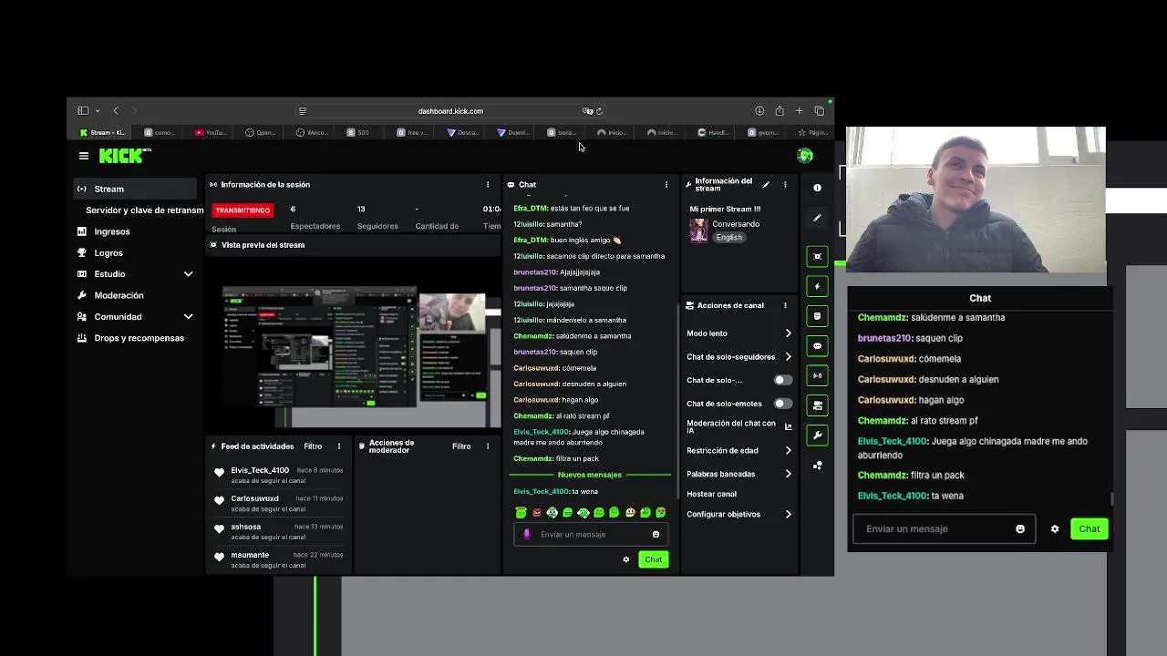Open settings gear in the right overlay chat

point(1055,528)
